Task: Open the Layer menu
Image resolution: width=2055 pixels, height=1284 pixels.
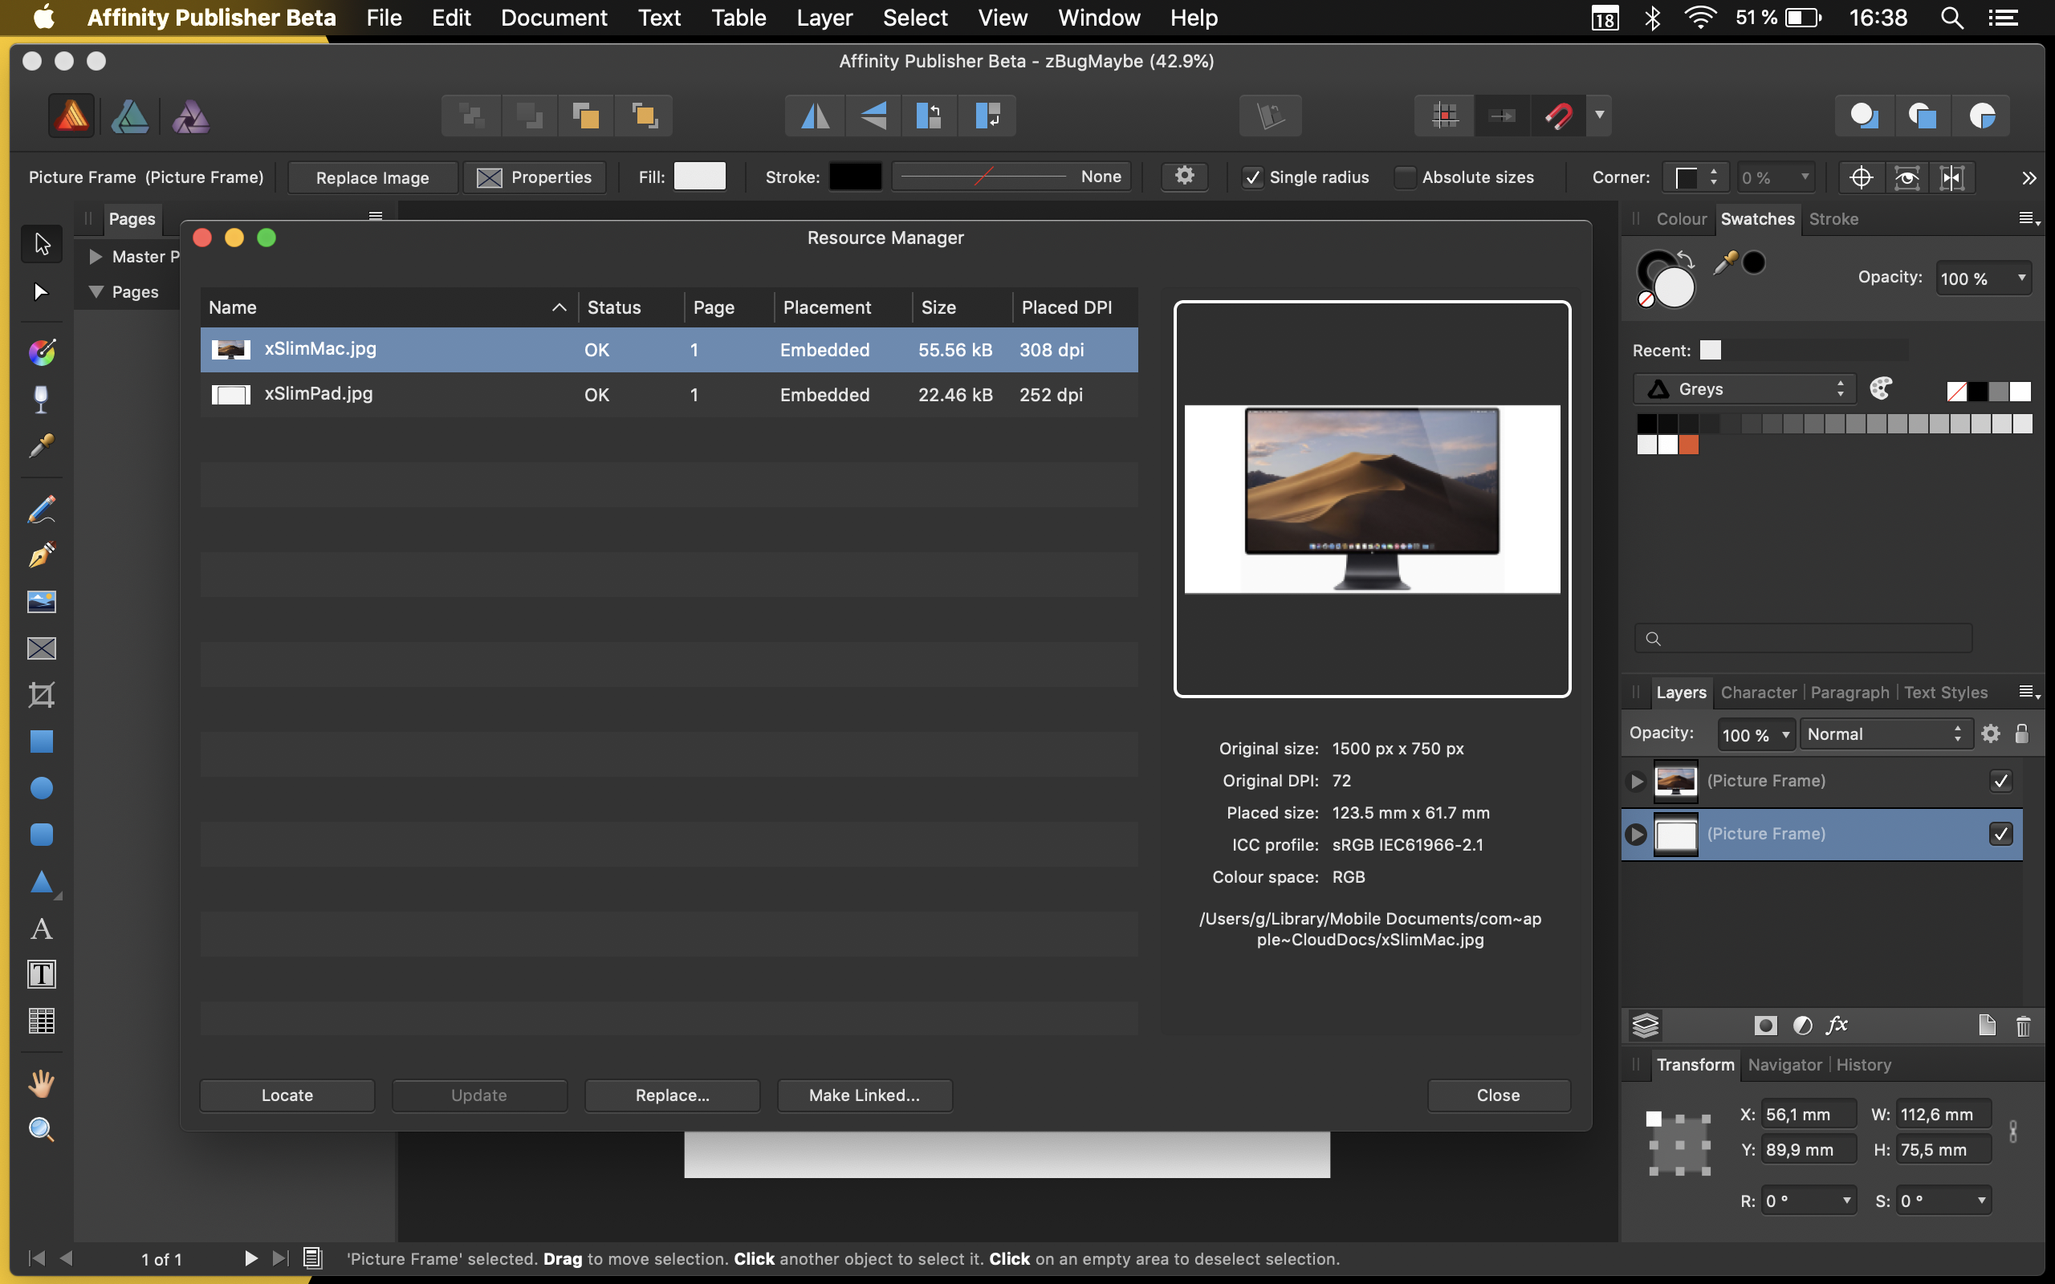Action: click(824, 18)
